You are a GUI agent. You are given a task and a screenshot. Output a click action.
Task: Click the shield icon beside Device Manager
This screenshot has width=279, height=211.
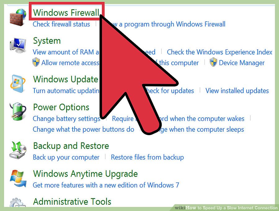[213, 62]
